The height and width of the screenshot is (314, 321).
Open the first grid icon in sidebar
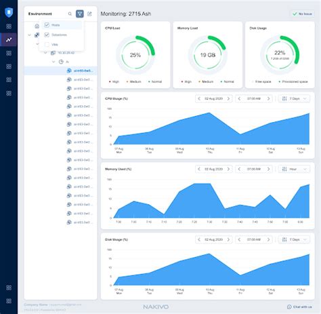pyautogui.click(x=9, y=26)
